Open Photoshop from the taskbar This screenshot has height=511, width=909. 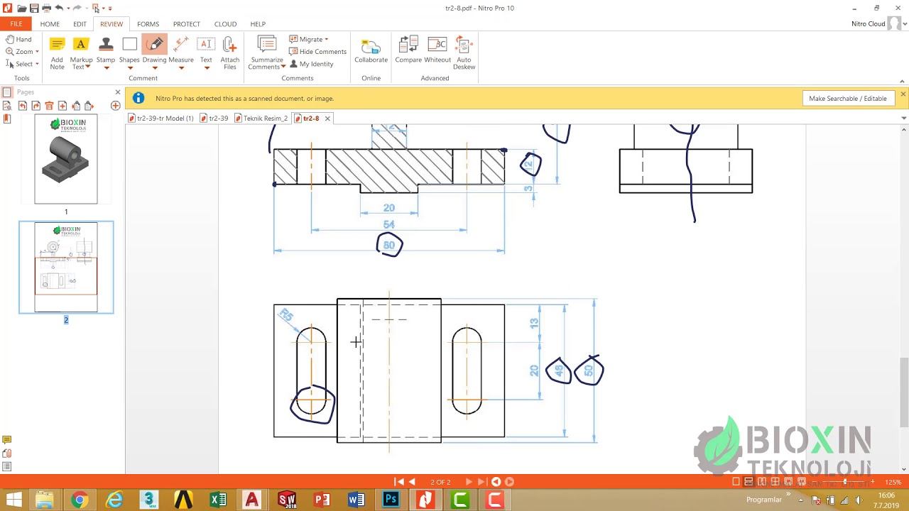point(391,500)
